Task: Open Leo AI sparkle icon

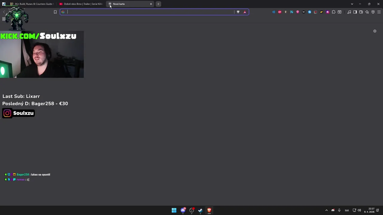Action: (x=367, y=12)
